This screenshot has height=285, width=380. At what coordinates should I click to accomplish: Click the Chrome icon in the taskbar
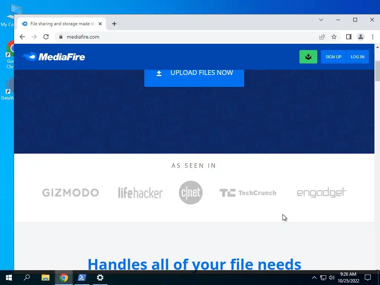pos(64,278)
